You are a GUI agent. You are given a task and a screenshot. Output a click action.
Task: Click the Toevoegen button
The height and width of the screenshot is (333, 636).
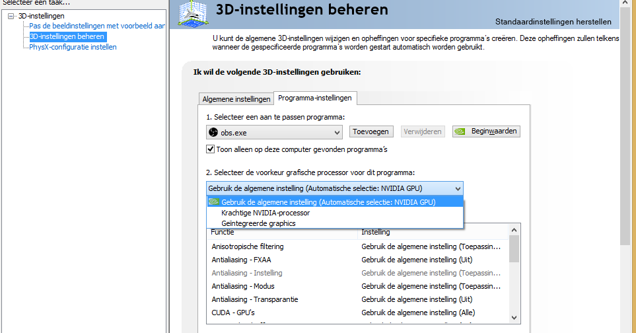pyautogui.click(x=371, y=131)
